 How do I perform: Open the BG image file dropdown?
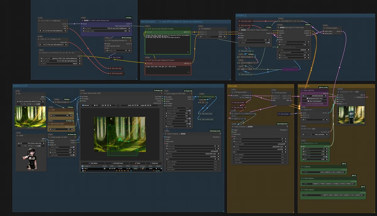point(30,101)
